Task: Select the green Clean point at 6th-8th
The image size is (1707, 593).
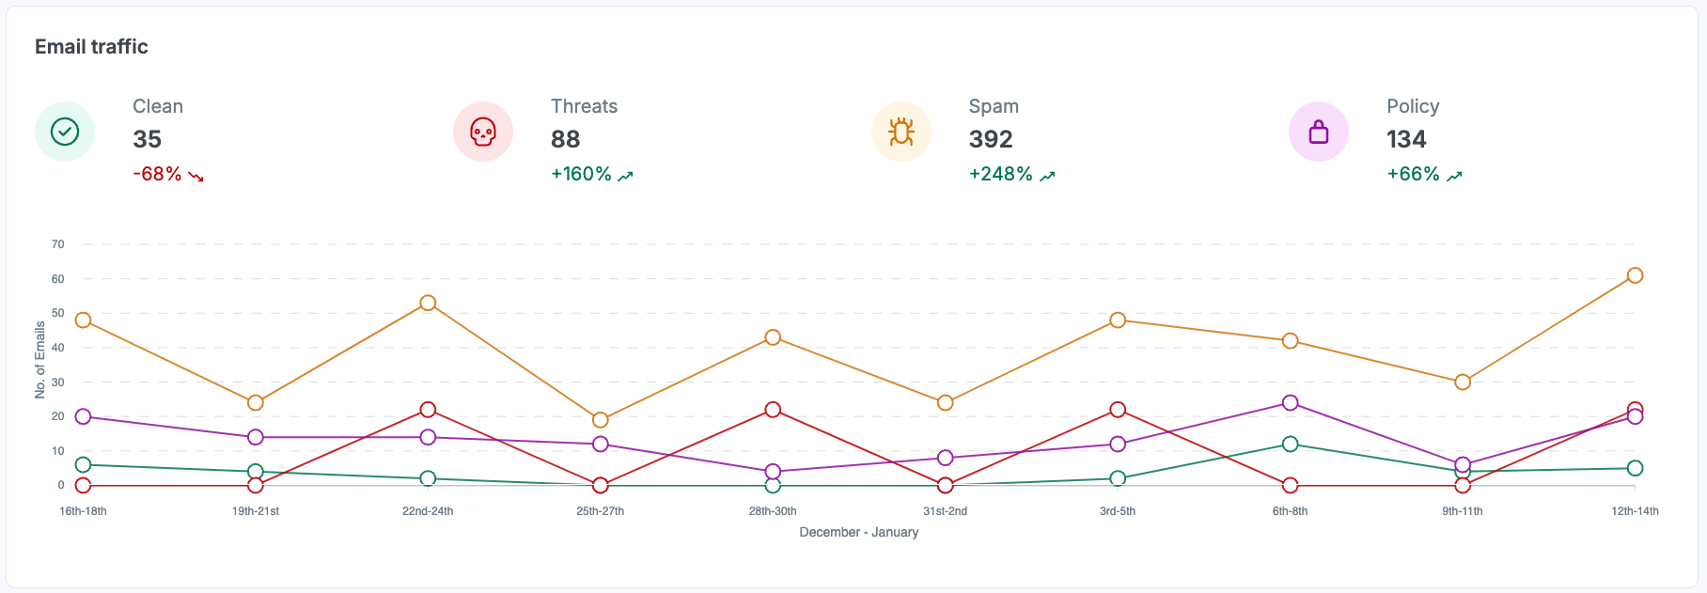Action: click(x=1290, y=444)
